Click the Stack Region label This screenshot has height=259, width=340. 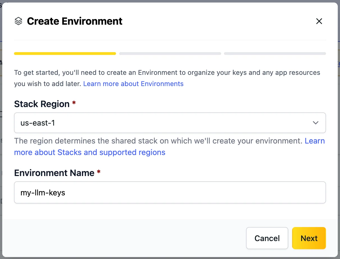click(x=42, y=104)
